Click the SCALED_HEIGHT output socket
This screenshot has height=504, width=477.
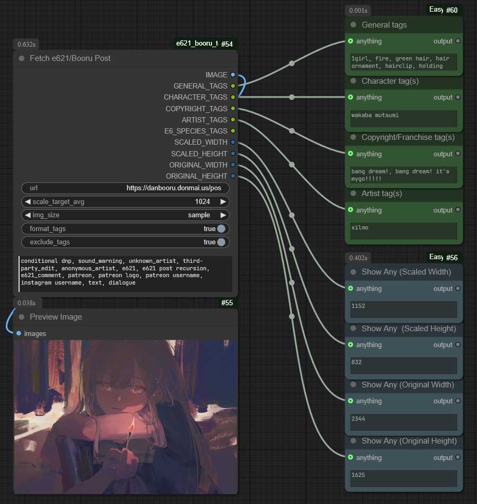pyautogui.click(x=233, y=154)
